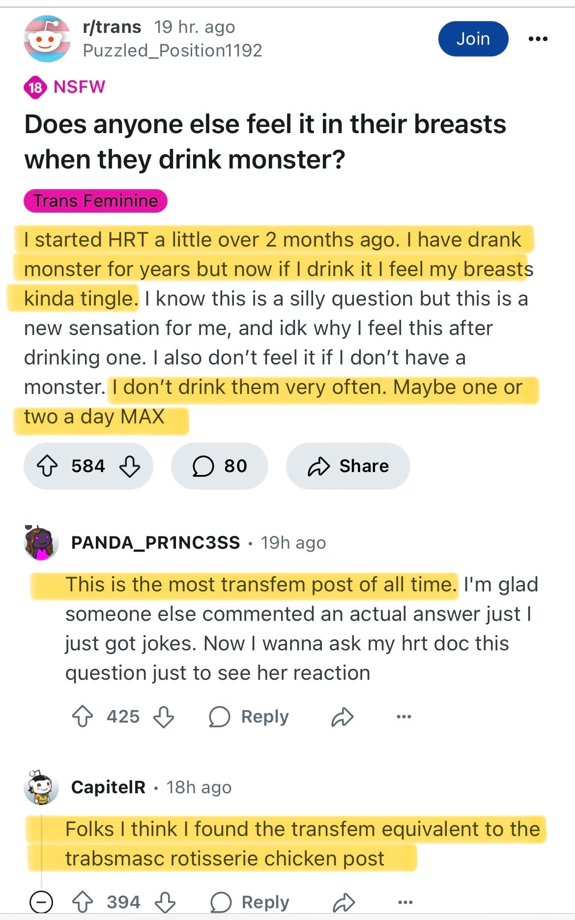The height and width of the screenshot is (920, 575).
Task: Open the r/trans subreddit link
Action: [112, 27]
